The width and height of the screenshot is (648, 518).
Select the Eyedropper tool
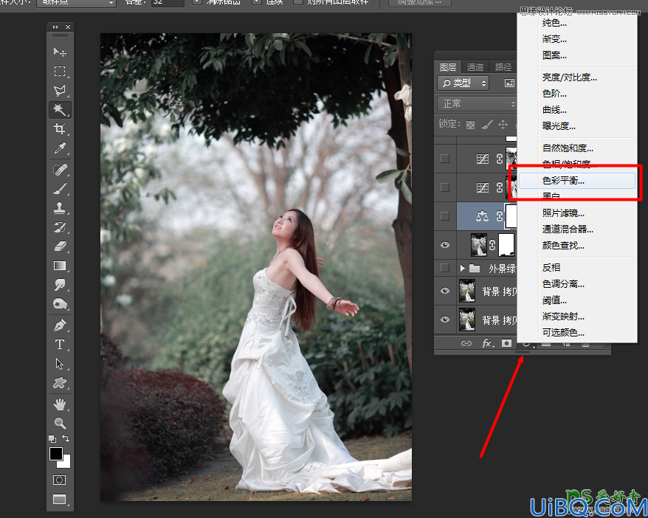60,148
